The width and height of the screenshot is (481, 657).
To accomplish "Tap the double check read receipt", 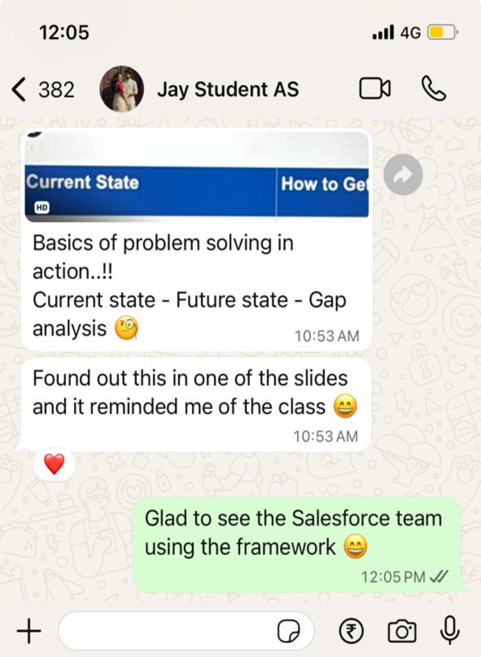I will (439, 576).
